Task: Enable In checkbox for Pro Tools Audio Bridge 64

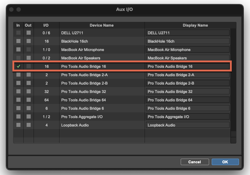Action: [x=19, y=100]
